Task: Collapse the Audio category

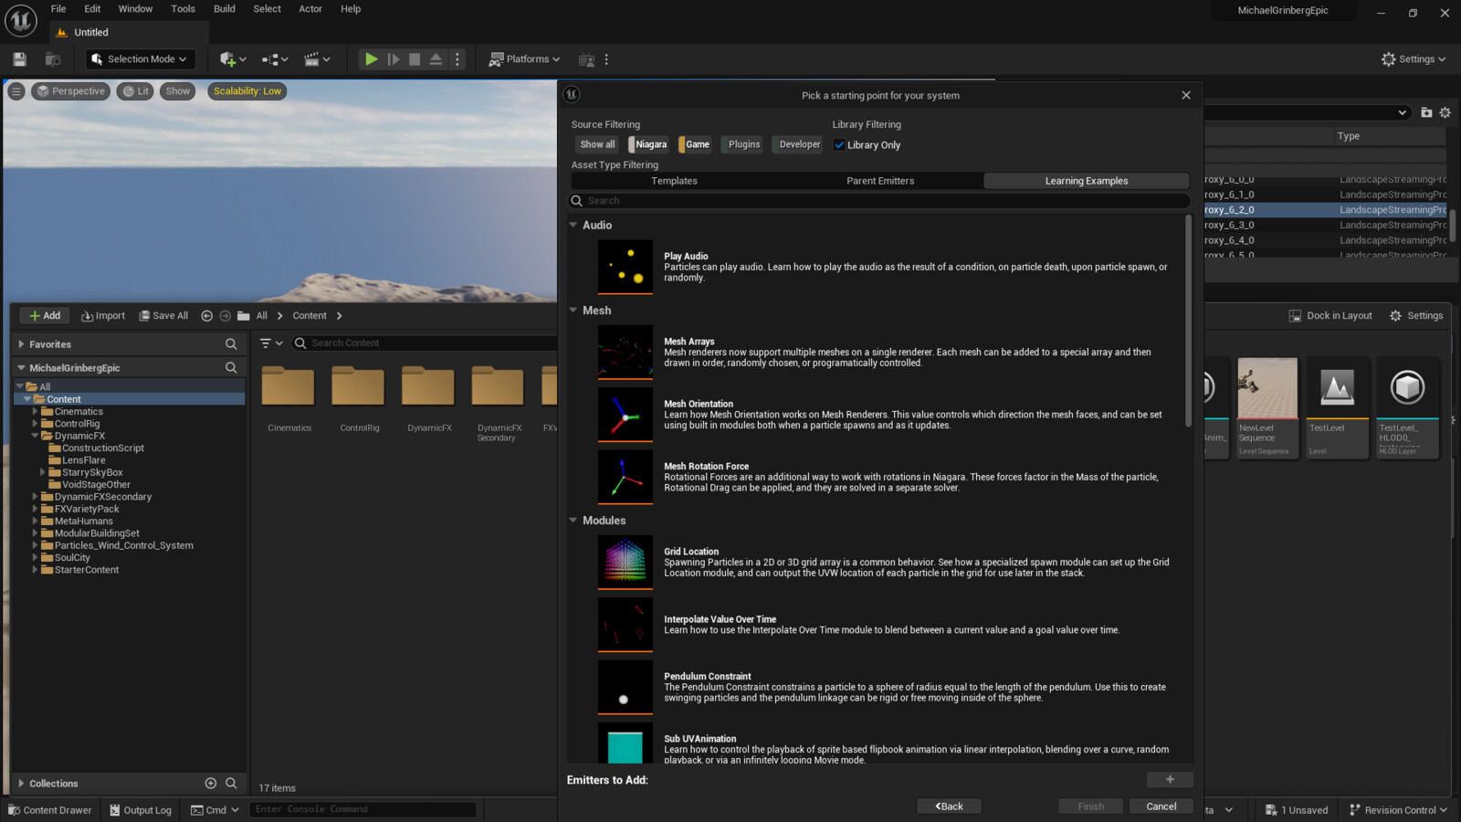Action: coord(573,225)
